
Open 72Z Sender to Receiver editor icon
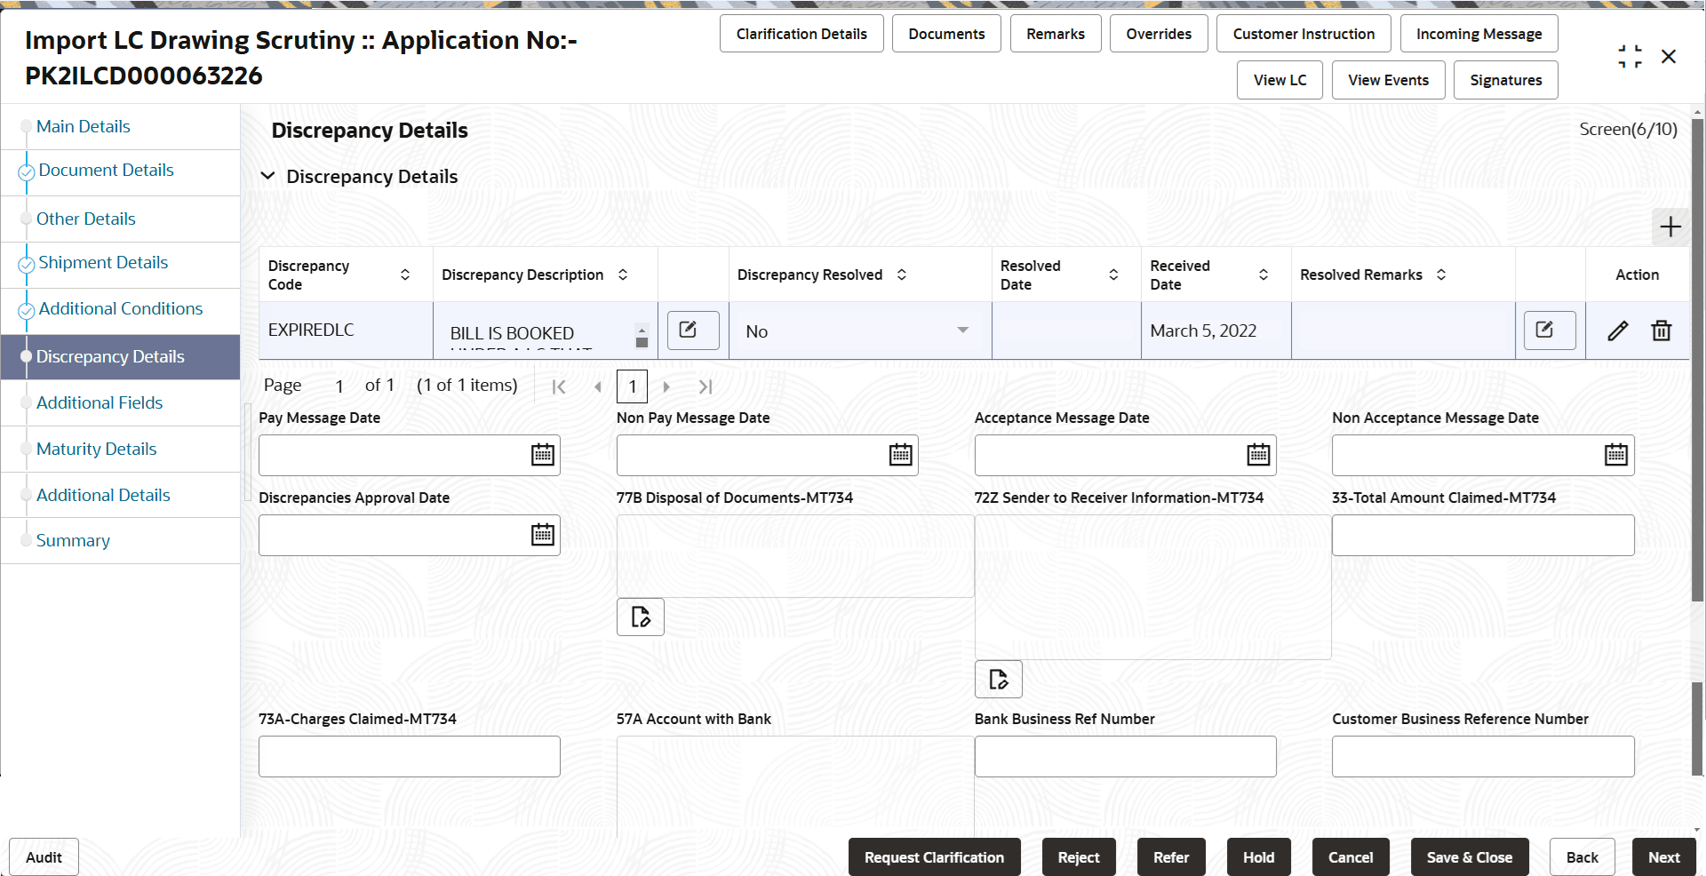[x=999, y=680]
